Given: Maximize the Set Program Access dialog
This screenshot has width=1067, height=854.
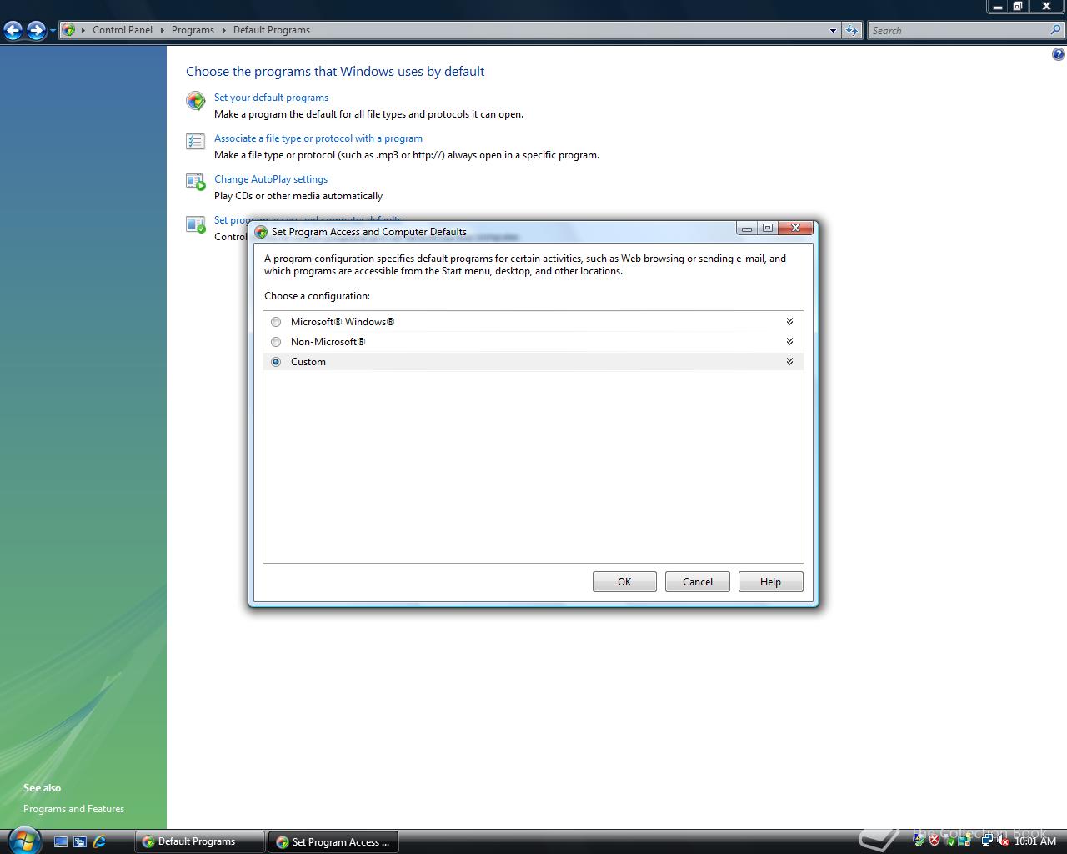Looking at the screenshot, I should click(x=768, y=228).
